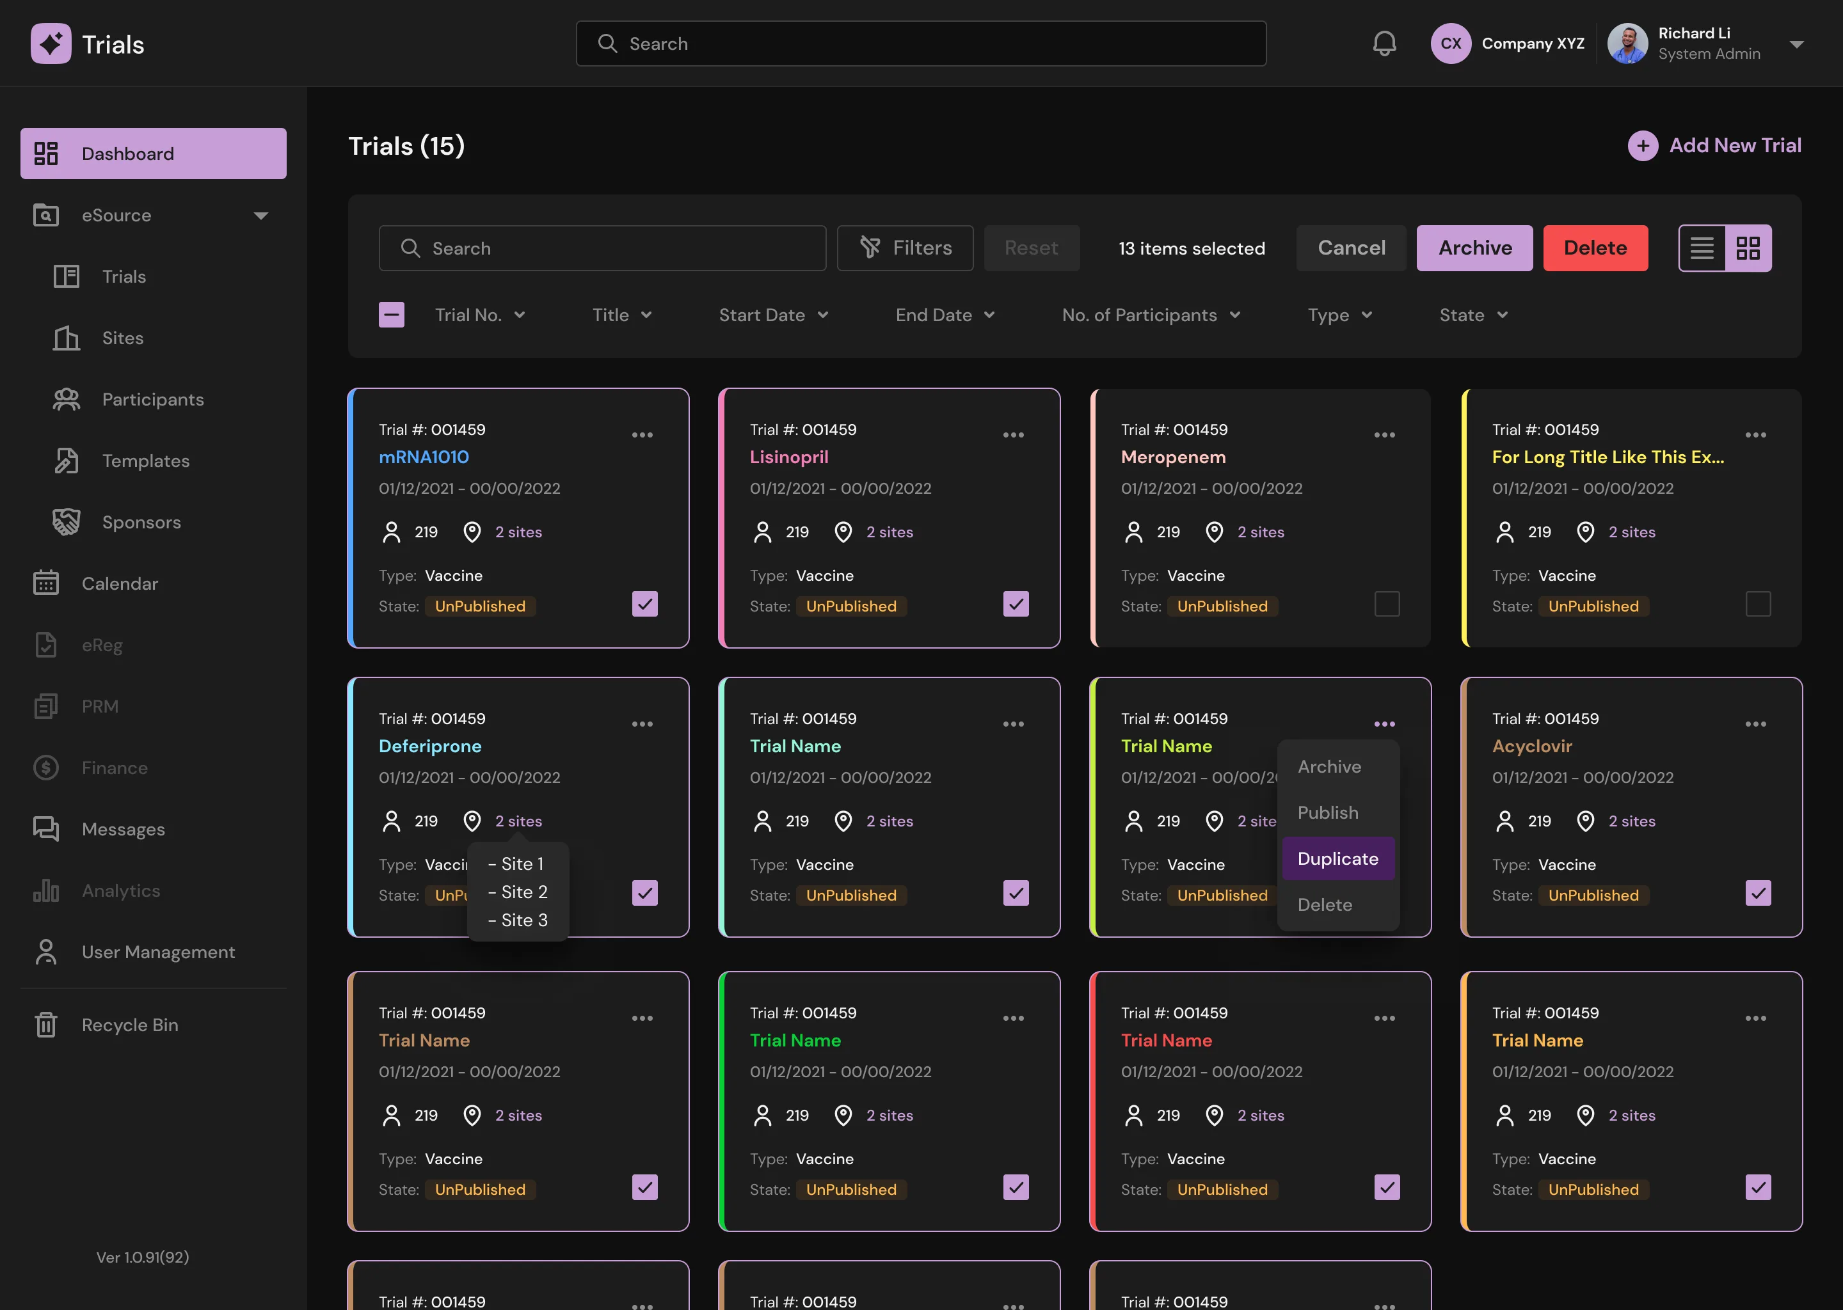Choose Duplicate in the context menu

(1338, 858)
